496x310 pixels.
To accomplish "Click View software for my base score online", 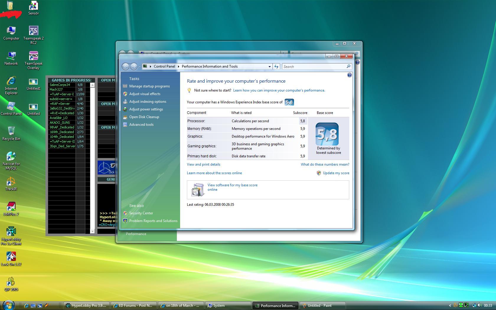I will pyautogui.click(x=232, y=187).
